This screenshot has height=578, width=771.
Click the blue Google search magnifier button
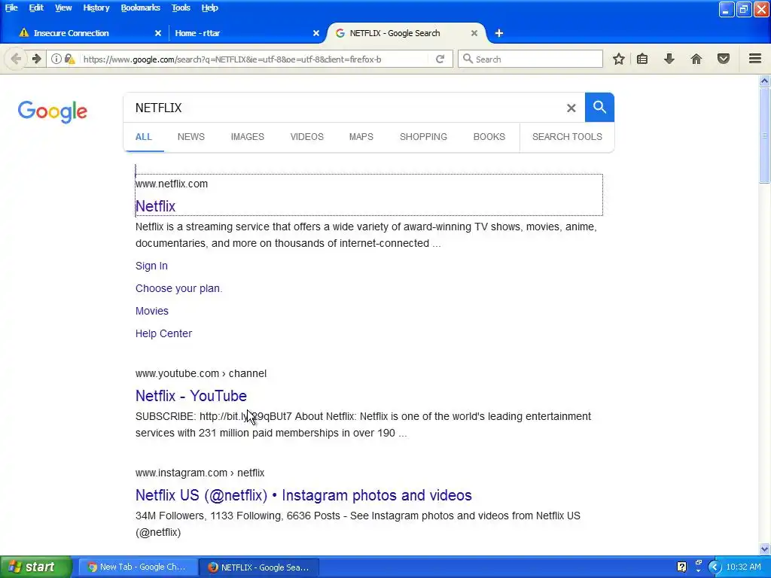point(599,107)
